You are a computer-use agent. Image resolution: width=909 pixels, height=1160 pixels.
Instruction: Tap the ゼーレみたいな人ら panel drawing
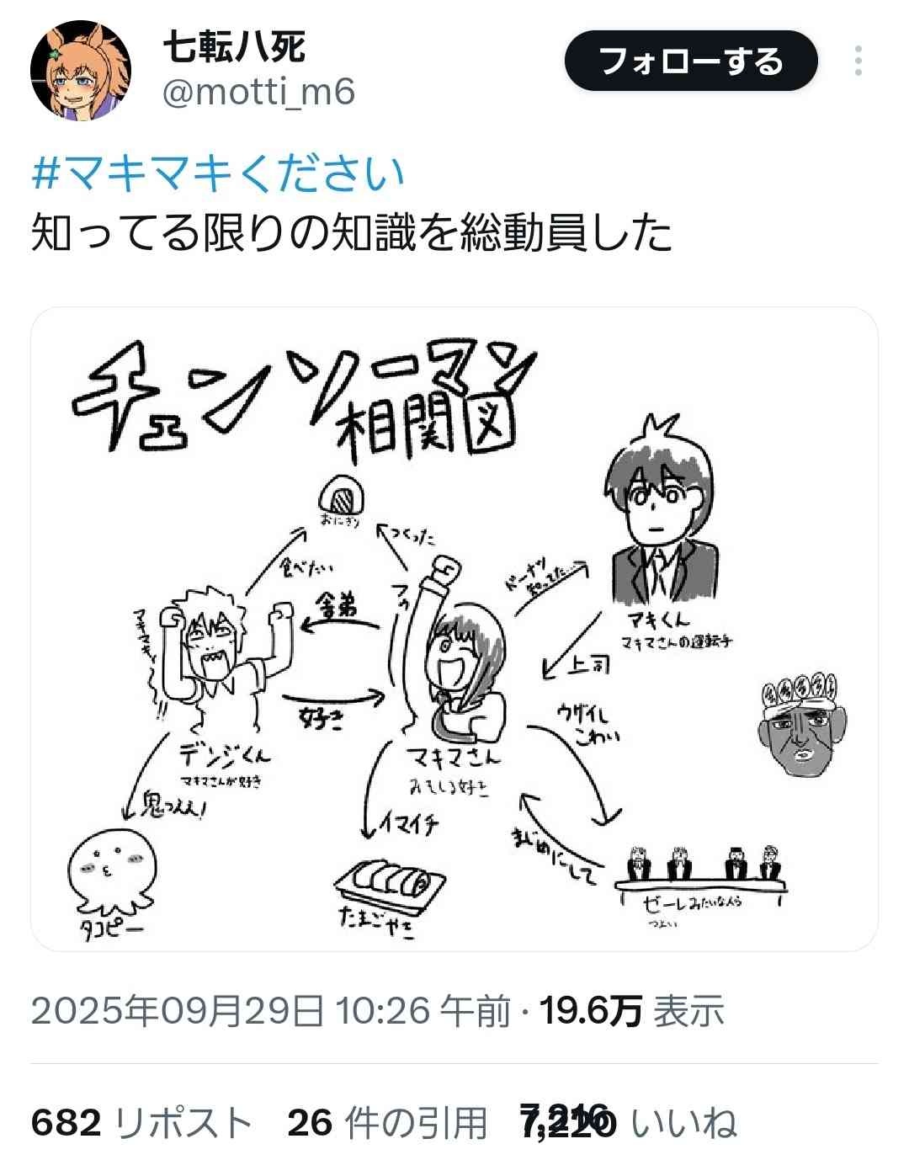point(701,875)
